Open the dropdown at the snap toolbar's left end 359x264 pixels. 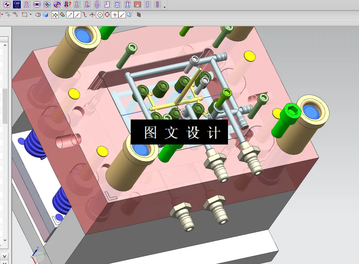(3, 15)
